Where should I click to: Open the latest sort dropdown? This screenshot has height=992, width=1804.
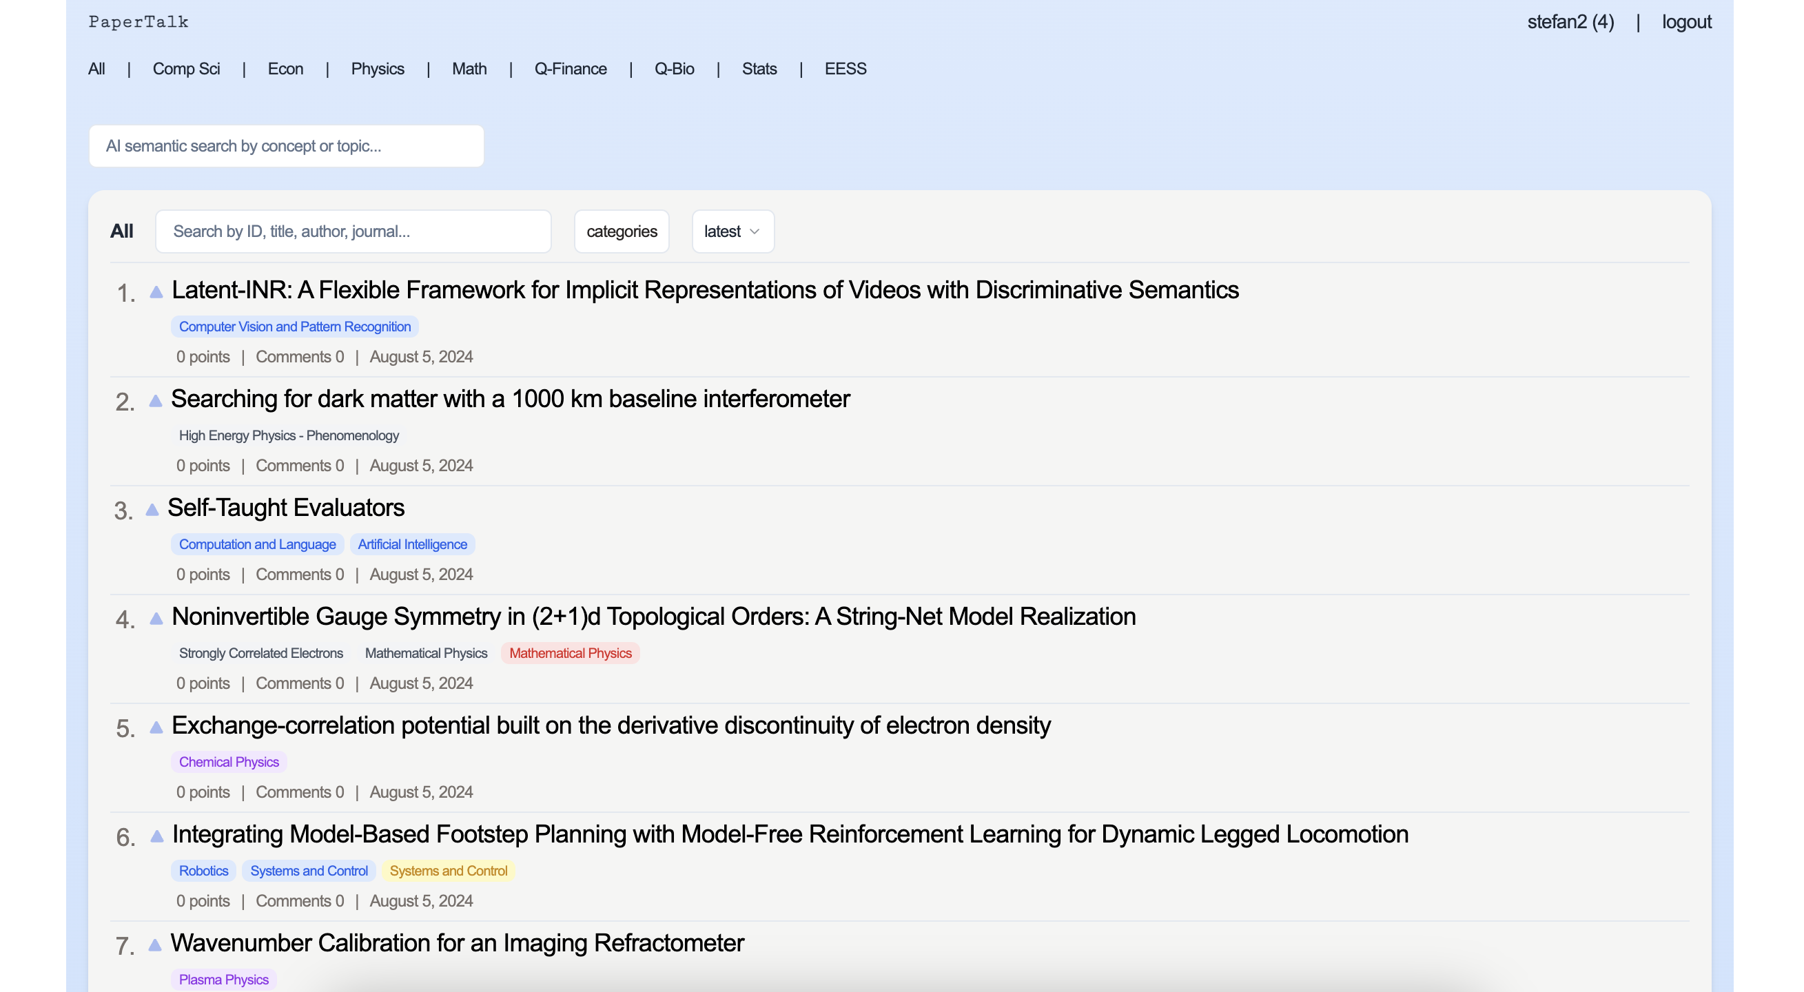(732, 231)
